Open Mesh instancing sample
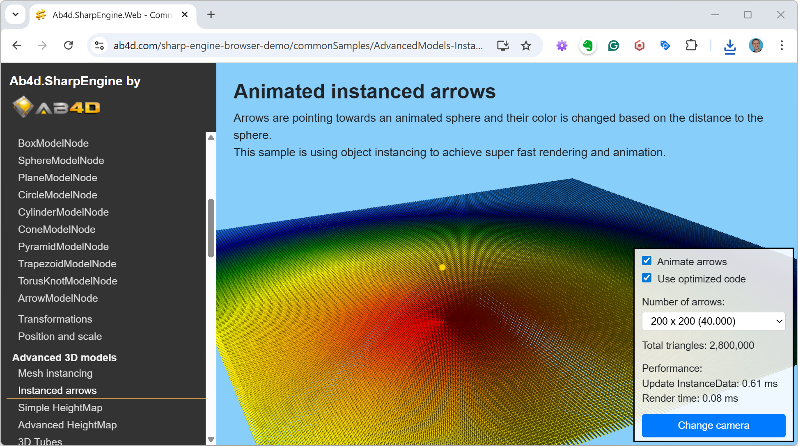The height and width of the screenshot is (446, 798). click(55, 373)
